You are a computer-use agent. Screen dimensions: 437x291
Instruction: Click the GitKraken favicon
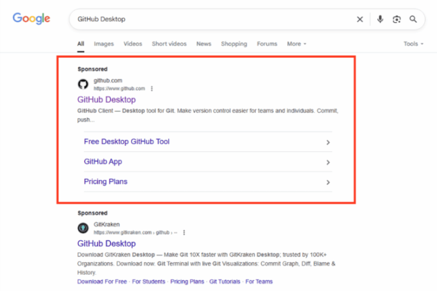[83, 228]
